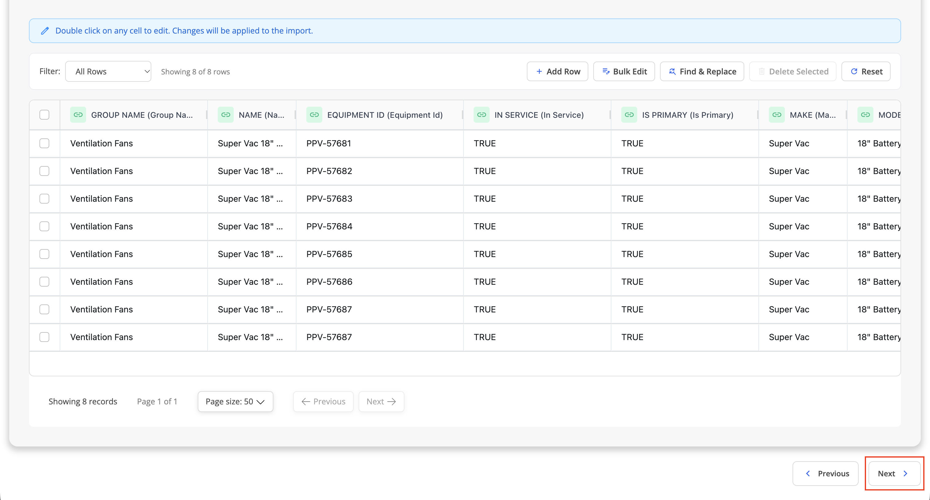The image size is (930, 500).
Task: Select the checkbox for row PPV-57684
Action: [x=44, y=226]
